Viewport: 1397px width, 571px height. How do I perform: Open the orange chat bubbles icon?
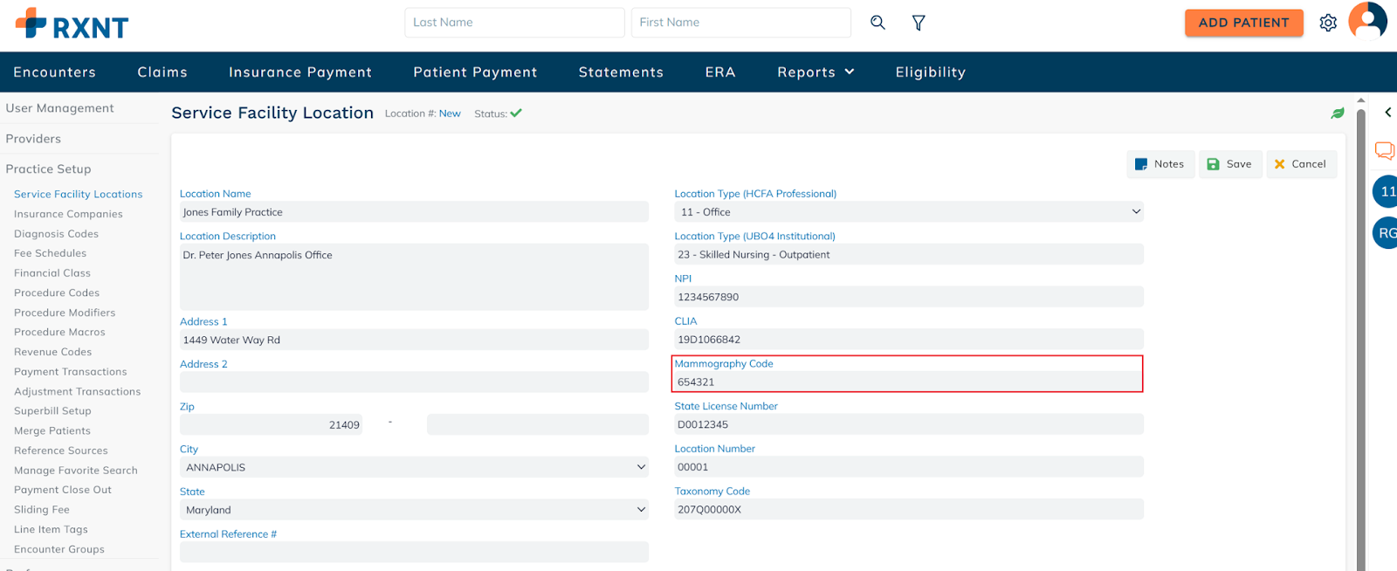pyautogui.click(x=1385, y=150)
